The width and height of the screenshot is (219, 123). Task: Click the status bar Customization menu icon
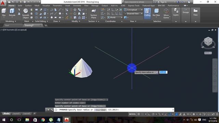tap(217, 114)
